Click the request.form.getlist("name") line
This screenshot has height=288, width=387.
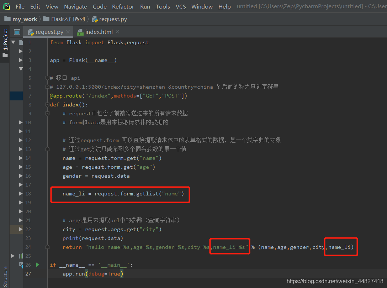(x=123, y=194)
